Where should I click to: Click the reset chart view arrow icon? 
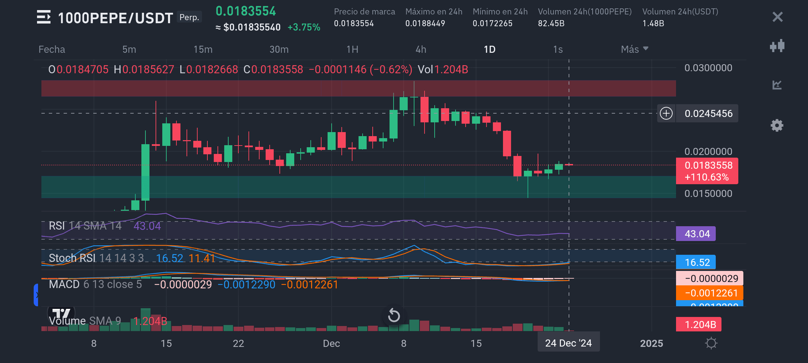[394, 316]
